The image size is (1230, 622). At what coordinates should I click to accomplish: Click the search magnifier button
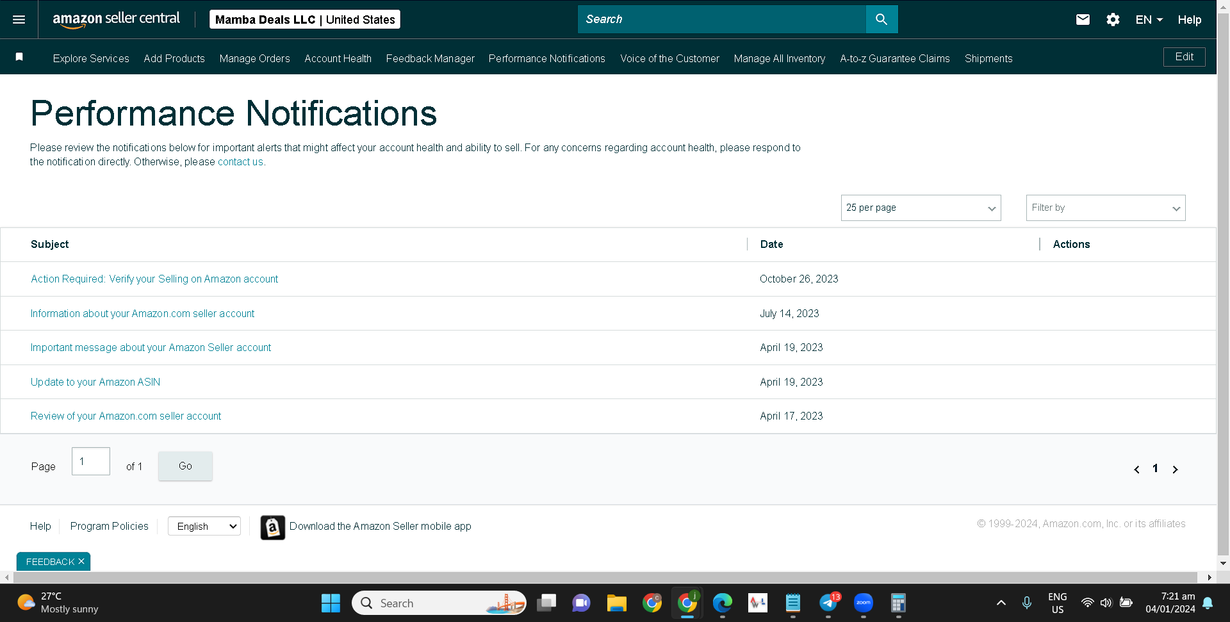pos(881,19)
